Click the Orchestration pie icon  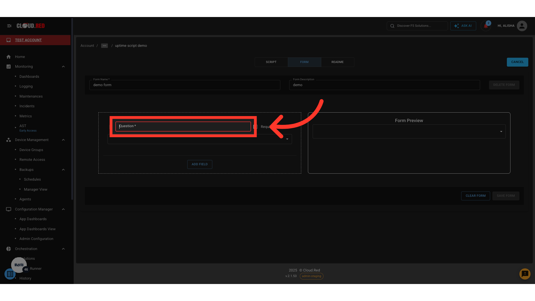9,249
